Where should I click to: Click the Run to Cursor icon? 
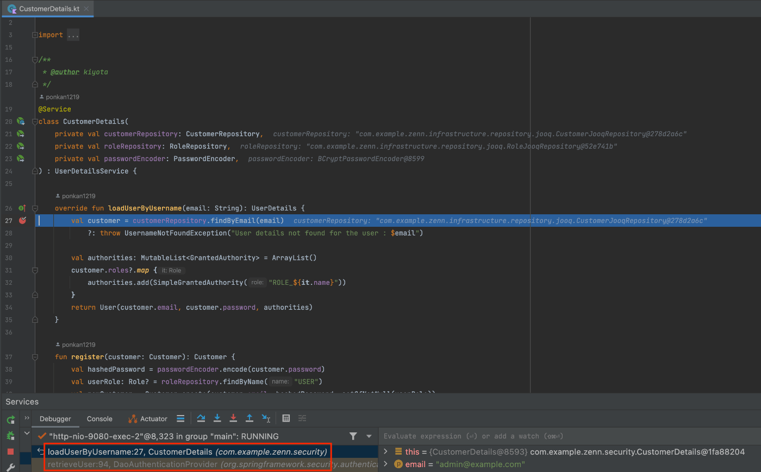266,418
